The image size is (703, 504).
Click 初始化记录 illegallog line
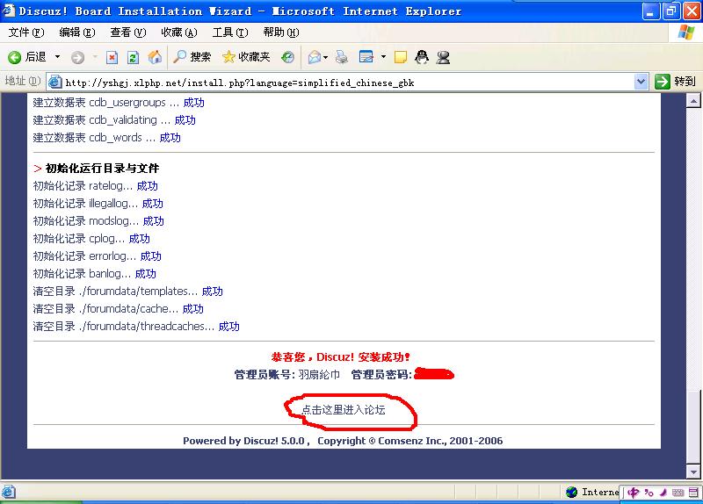[98, 204]
